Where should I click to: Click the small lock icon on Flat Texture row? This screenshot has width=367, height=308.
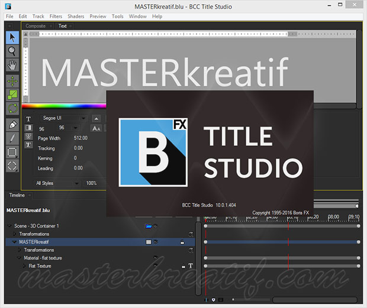coord(183,266)
